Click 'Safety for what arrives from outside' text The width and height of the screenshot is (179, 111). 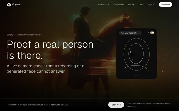(x=24, y=35)
